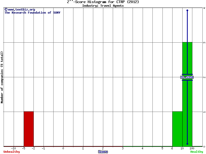This screenshot has height=154, width=206.
Task: Click the bottom dot of the blue score marker
Action: [x=187, y=144]
